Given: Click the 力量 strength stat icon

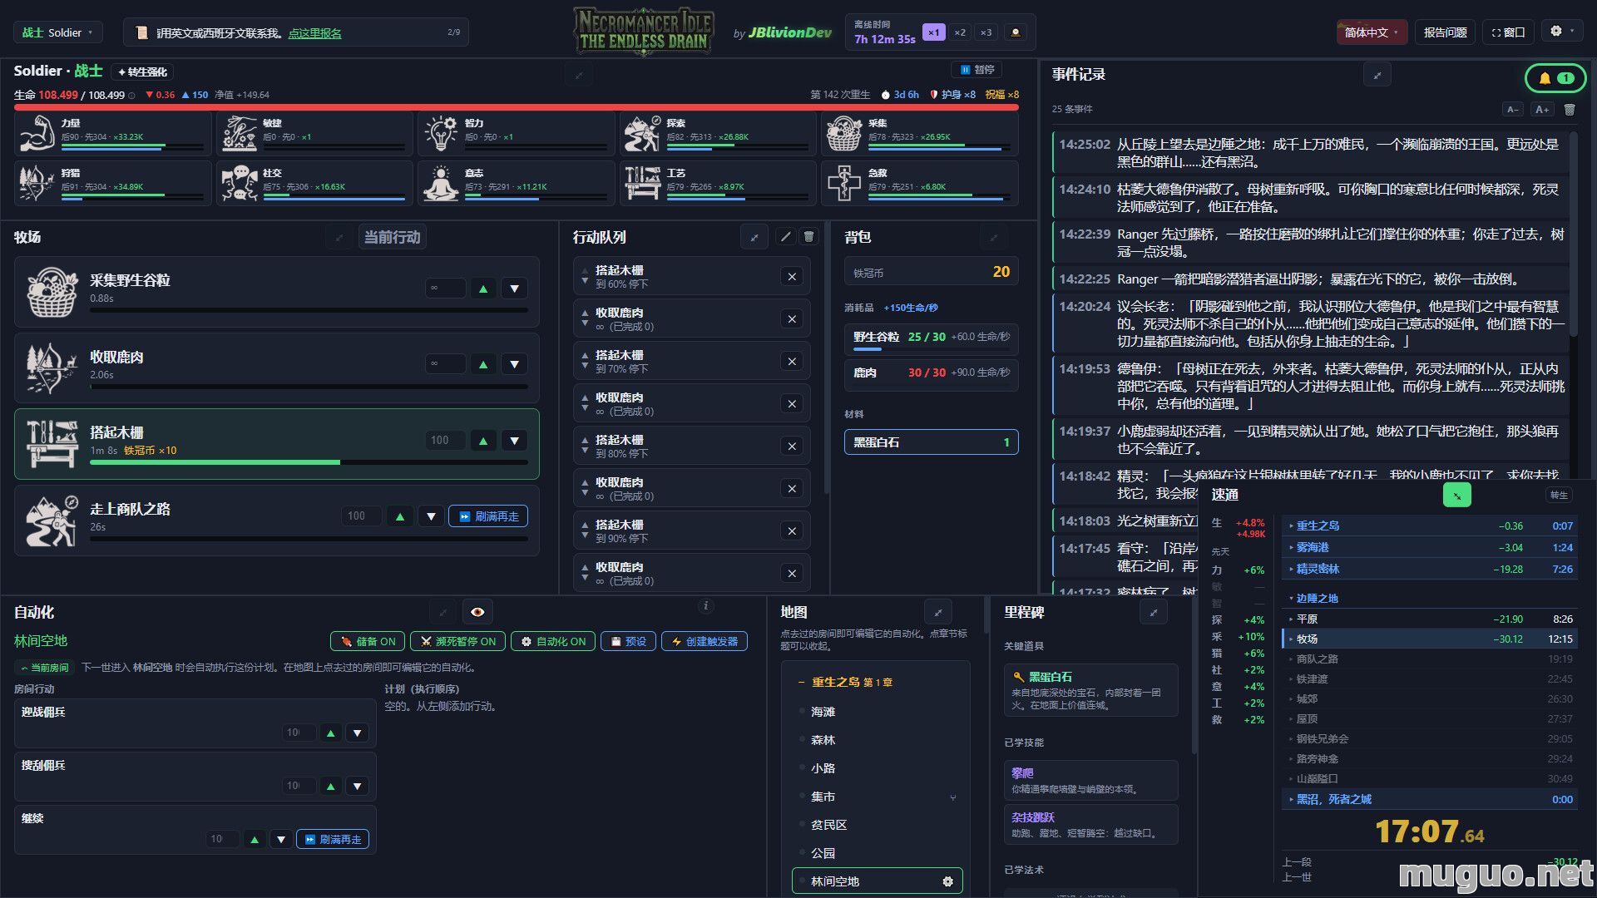Looking at the screenshot, I should pyautogui.click(x=37, y=133).
